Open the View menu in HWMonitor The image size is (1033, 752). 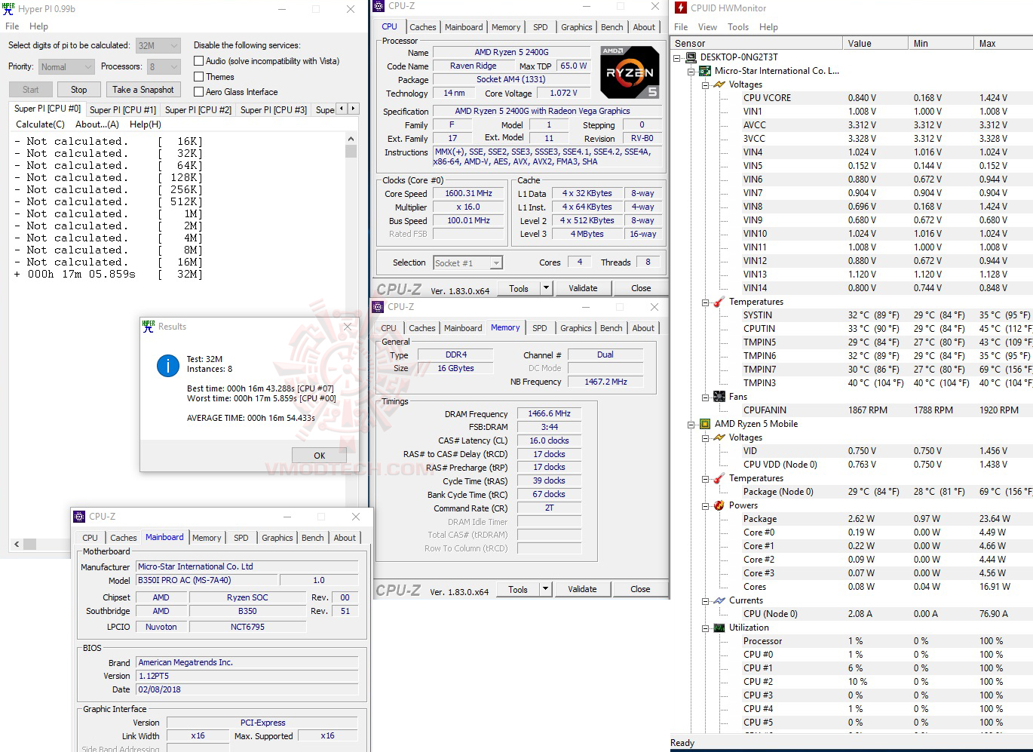[x=707, y=26]
